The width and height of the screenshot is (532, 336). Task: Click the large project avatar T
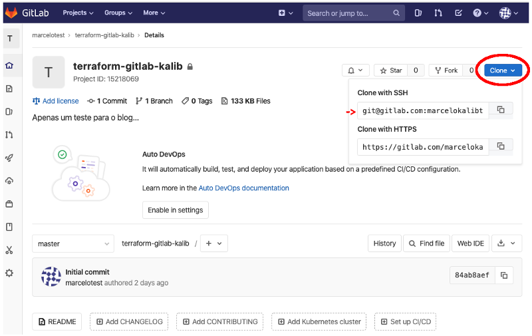pyautogui.click(x=49, y=73)
